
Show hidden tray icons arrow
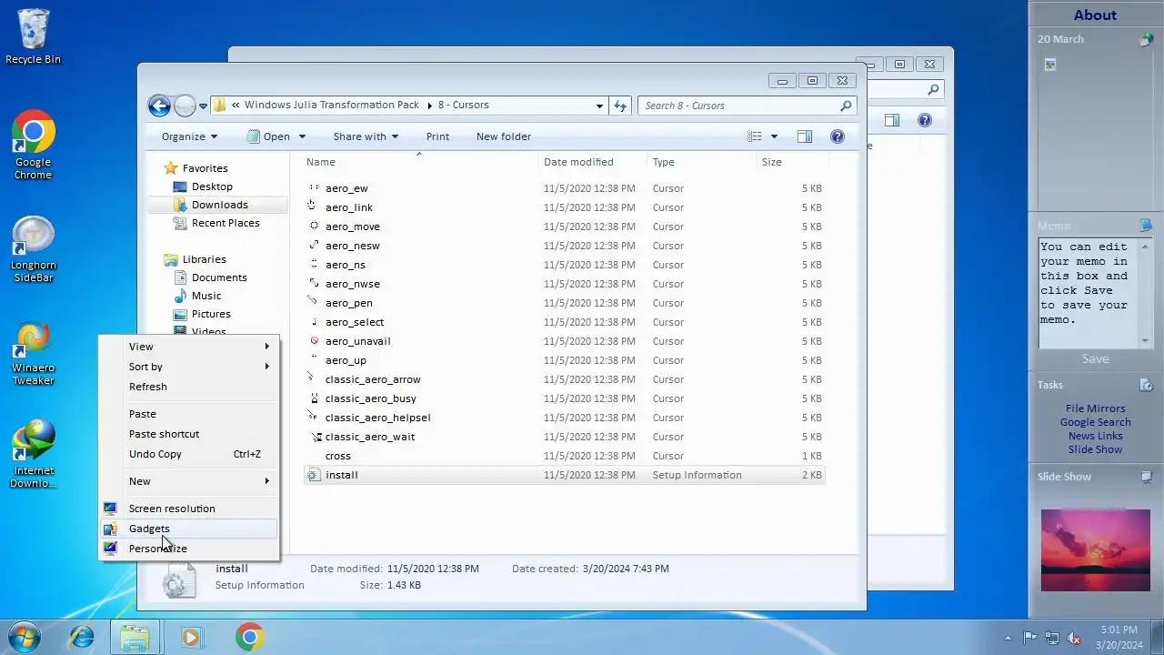click(x=1008, y=638)
